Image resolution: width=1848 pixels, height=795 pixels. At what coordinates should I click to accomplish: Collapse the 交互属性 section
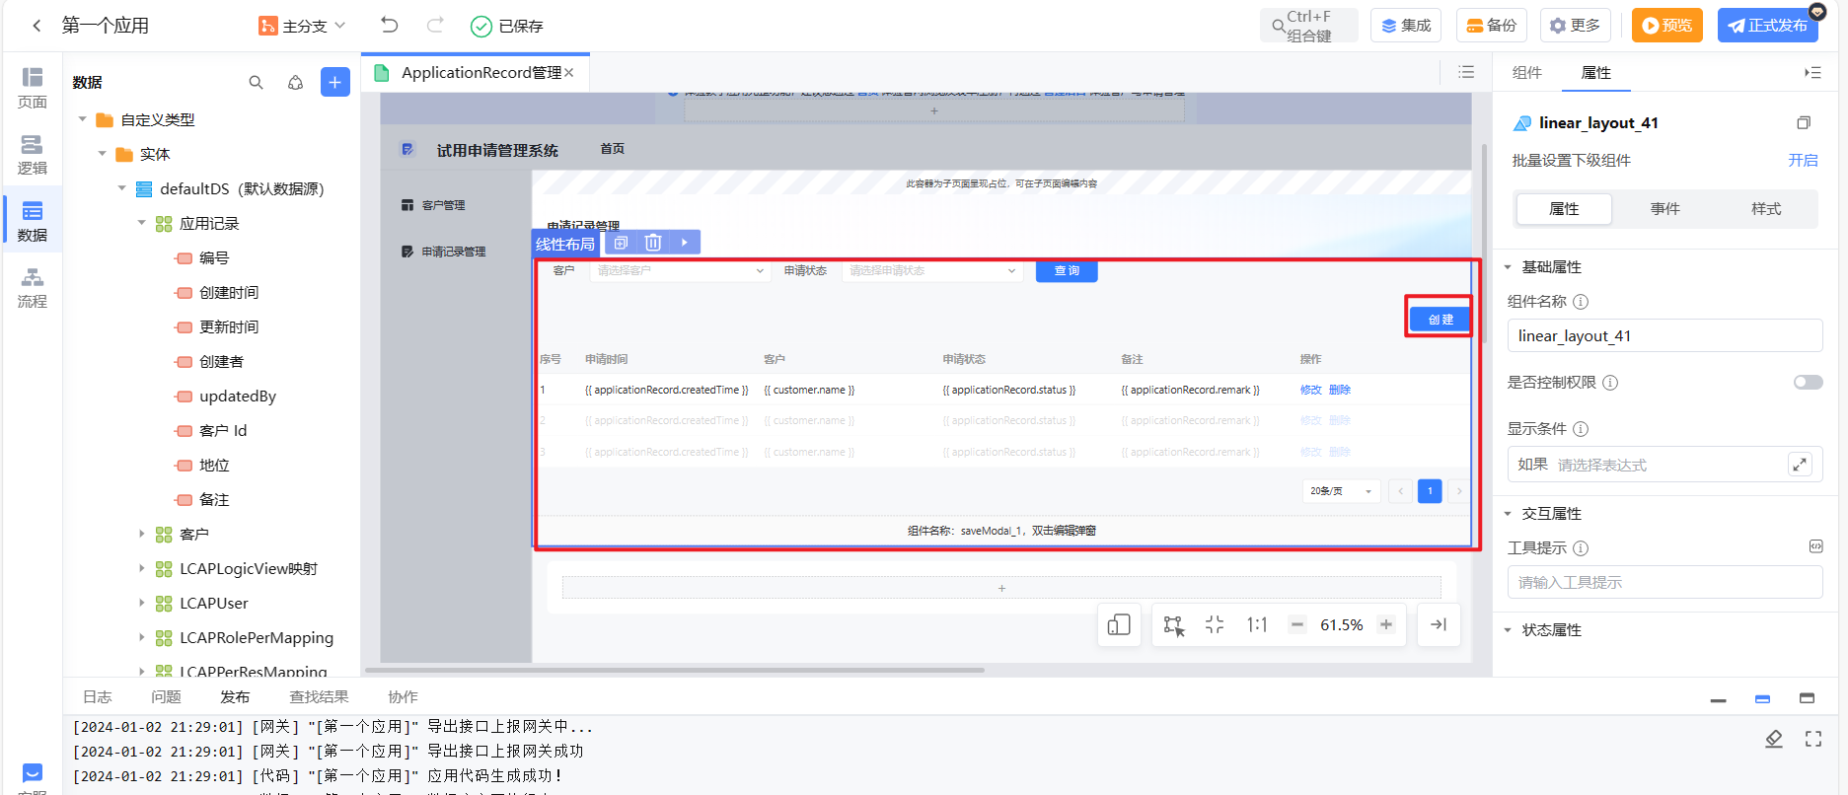tap(1508, 514)
